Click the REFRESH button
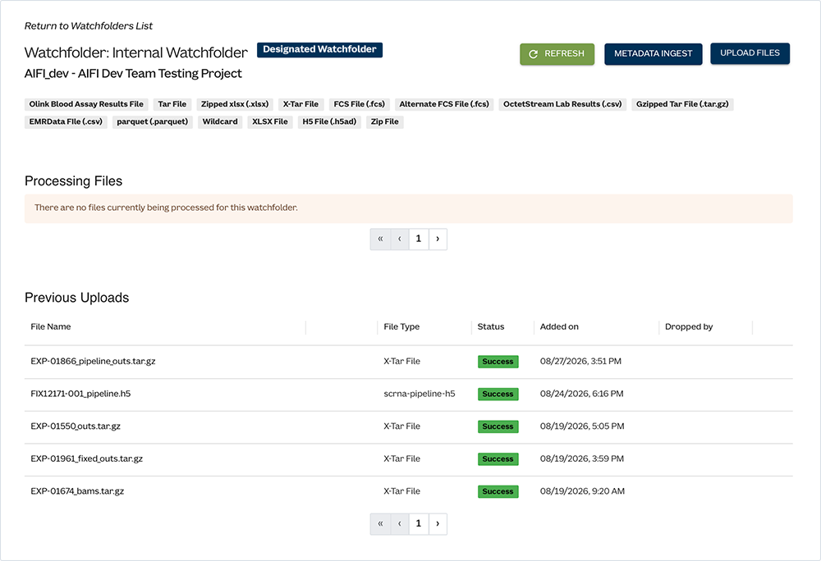Image resolution: width=821 pixels, height=561 pixels. coord(557,54)
